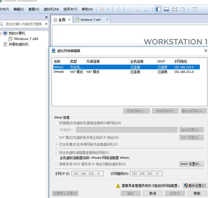Toggle 将主机虚拟适配器连接到此网络 checkbox
208x198 pixels.
click(57, 152)
